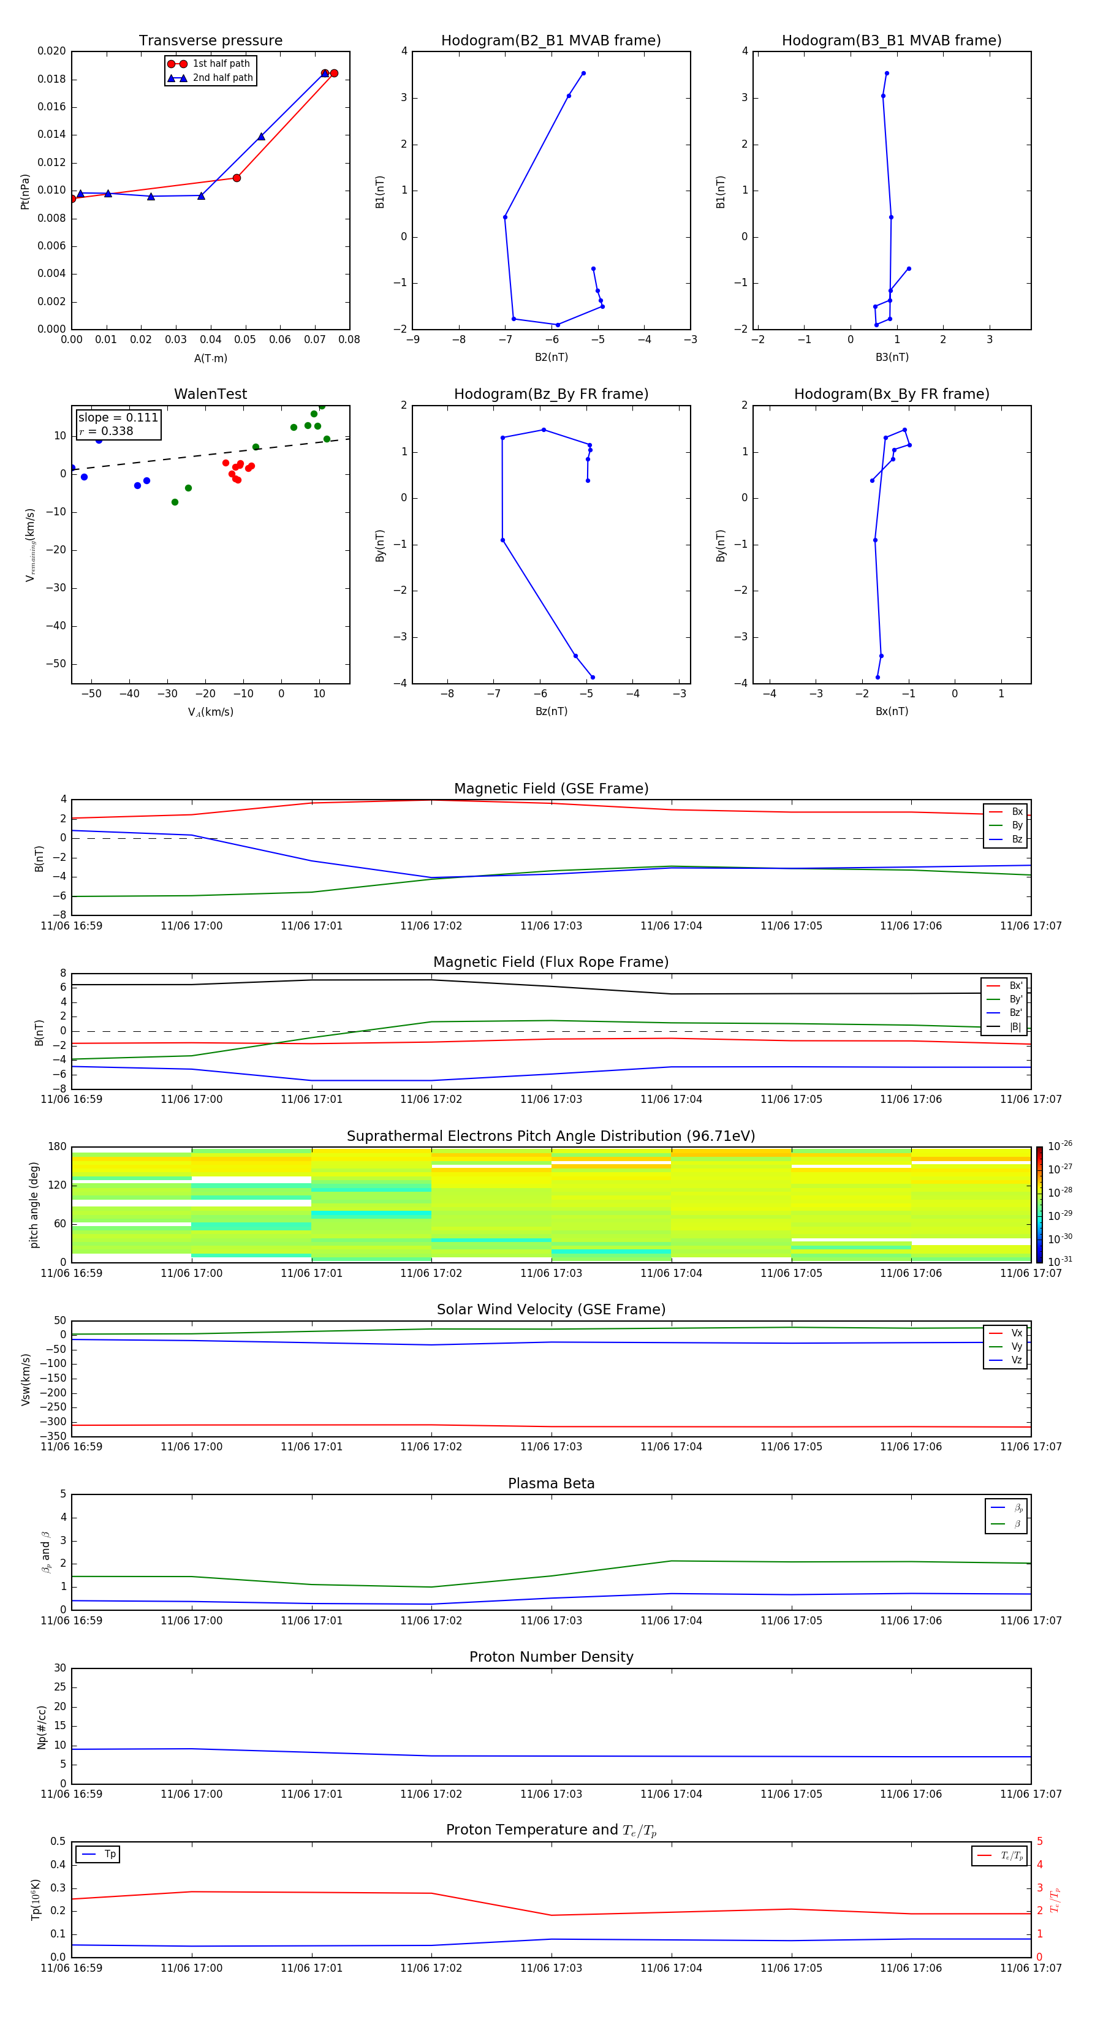The width and height of the screenshot is (1103, 2022).
Task: Click the Vz entry in velocity legend
Action: (1006, 1361)
